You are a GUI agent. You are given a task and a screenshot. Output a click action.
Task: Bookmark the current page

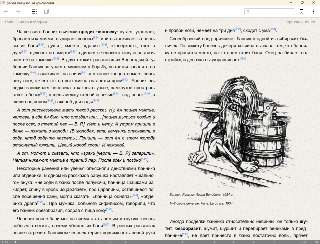(x=301, y=11)
